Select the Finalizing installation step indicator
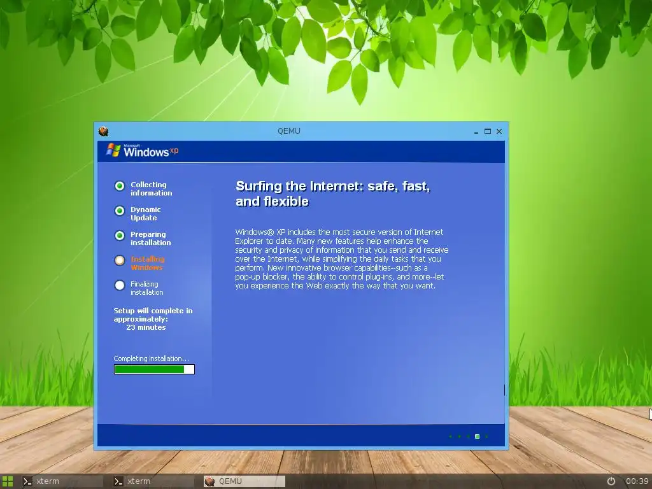The image size is (652, 489). [x=120, y=285]
